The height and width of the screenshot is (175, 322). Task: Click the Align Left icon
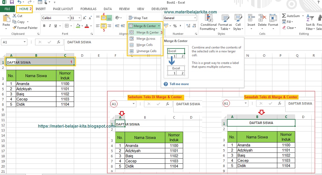(x=98, y=26)
